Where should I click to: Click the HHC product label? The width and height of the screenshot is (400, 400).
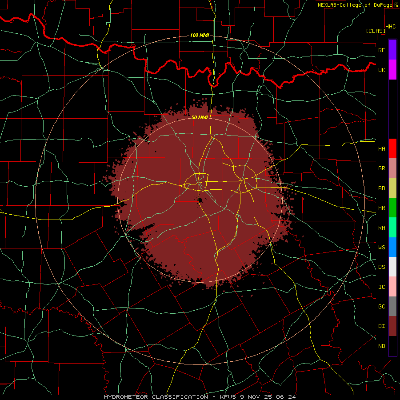(390, 27)
